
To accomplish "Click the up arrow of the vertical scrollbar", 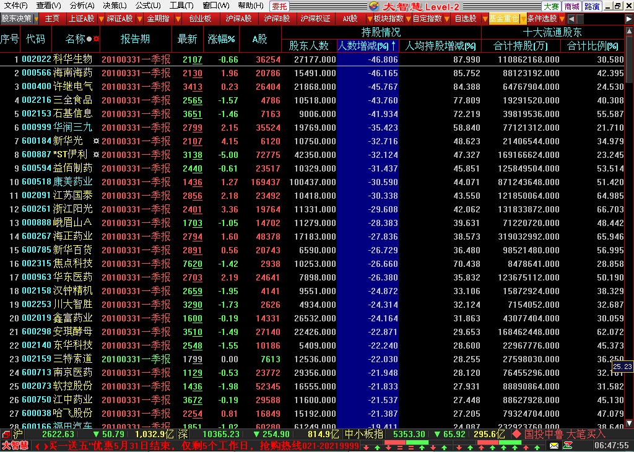I will (x=629, y=31).
